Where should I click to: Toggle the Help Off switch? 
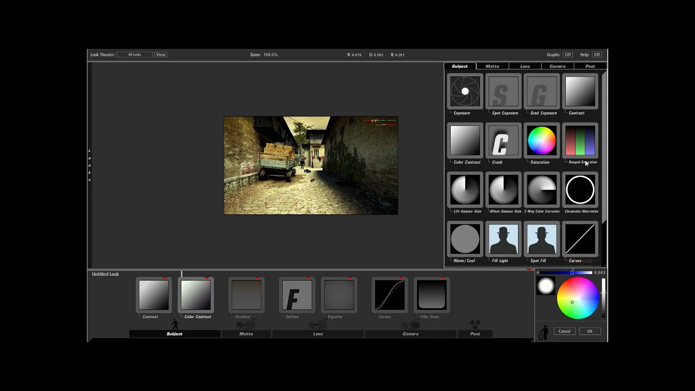click(x=596, y=55)
